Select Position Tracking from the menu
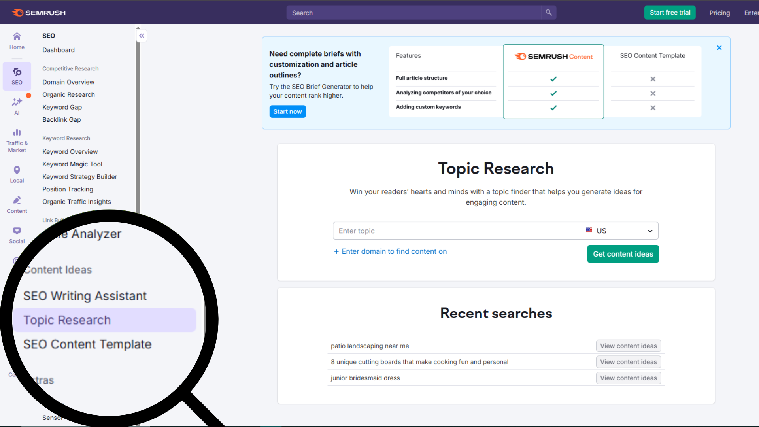 coord(68,189)
